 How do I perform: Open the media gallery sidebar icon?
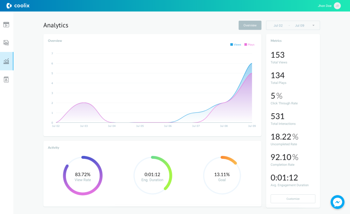(x=6, y=43)
